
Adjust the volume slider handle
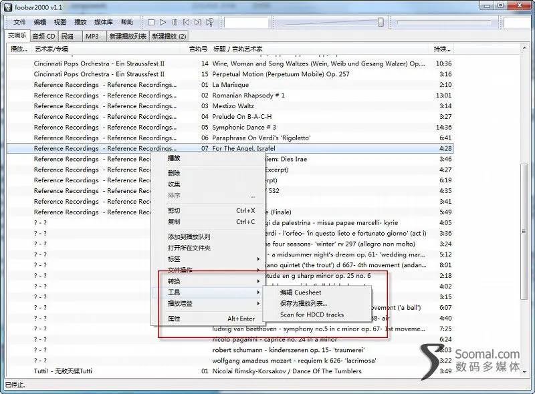(381, 22)
